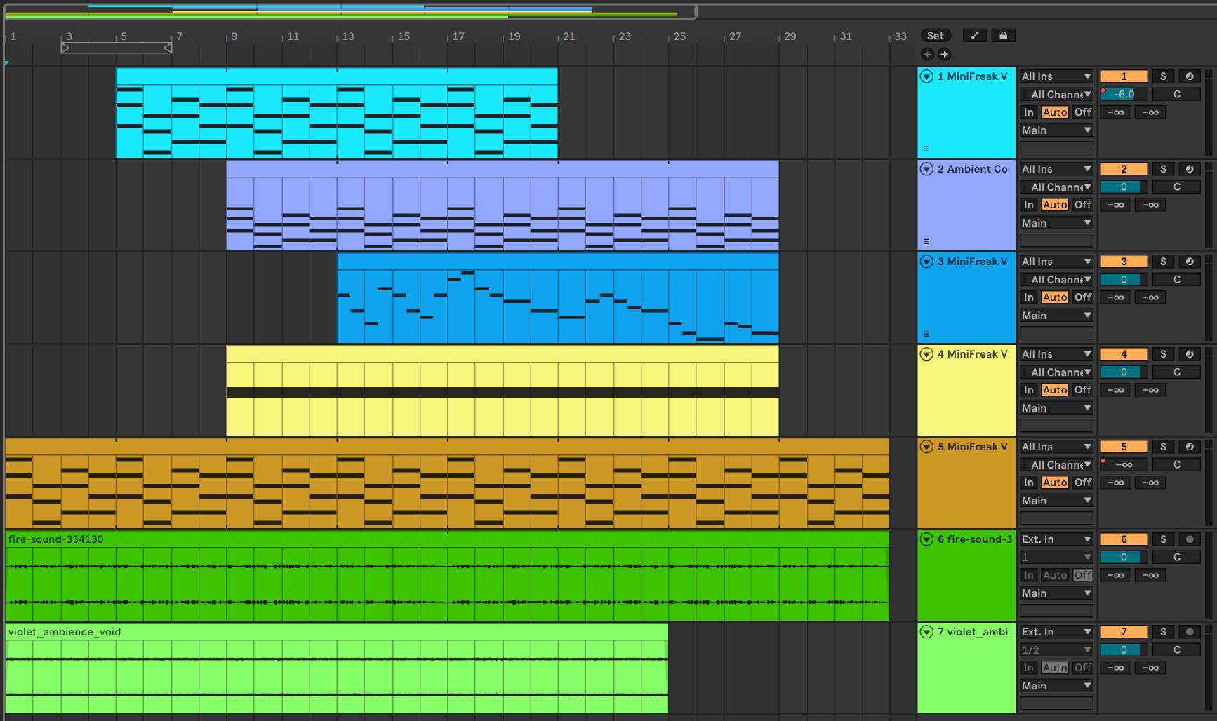Click track 5 volume slider showing -∞
This screenshot has width=1217, height=721.
click(1124, 465)
